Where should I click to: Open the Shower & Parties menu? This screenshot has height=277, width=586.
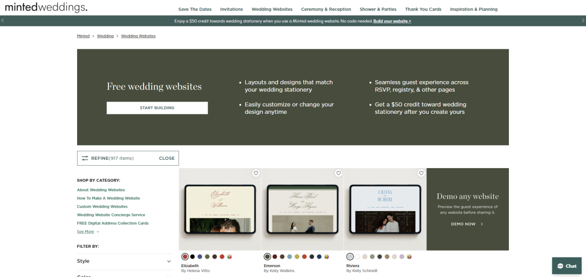click(378, 9)
